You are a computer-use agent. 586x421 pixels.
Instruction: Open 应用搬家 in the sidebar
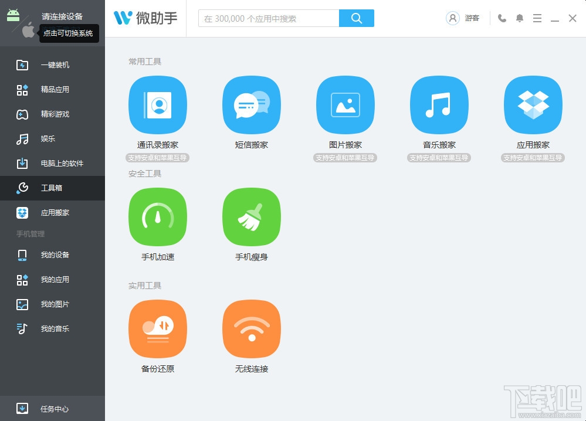[x=52, y=213]
